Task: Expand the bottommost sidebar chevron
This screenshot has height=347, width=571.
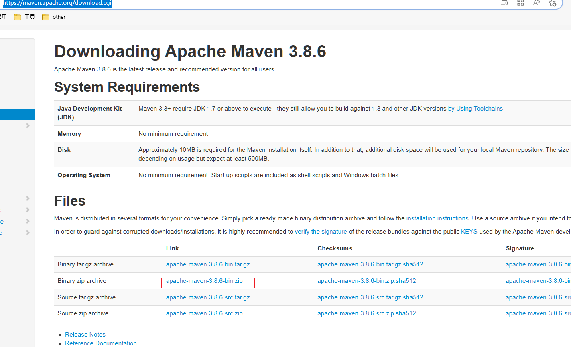Action: (x=28, y=232)
